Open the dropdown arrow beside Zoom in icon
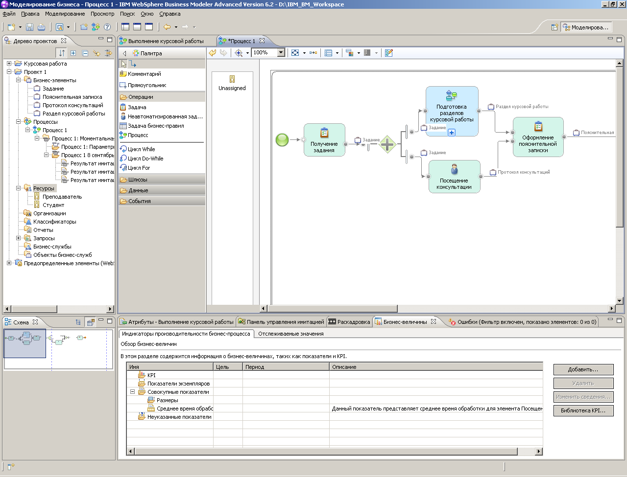 click(247, 53)
